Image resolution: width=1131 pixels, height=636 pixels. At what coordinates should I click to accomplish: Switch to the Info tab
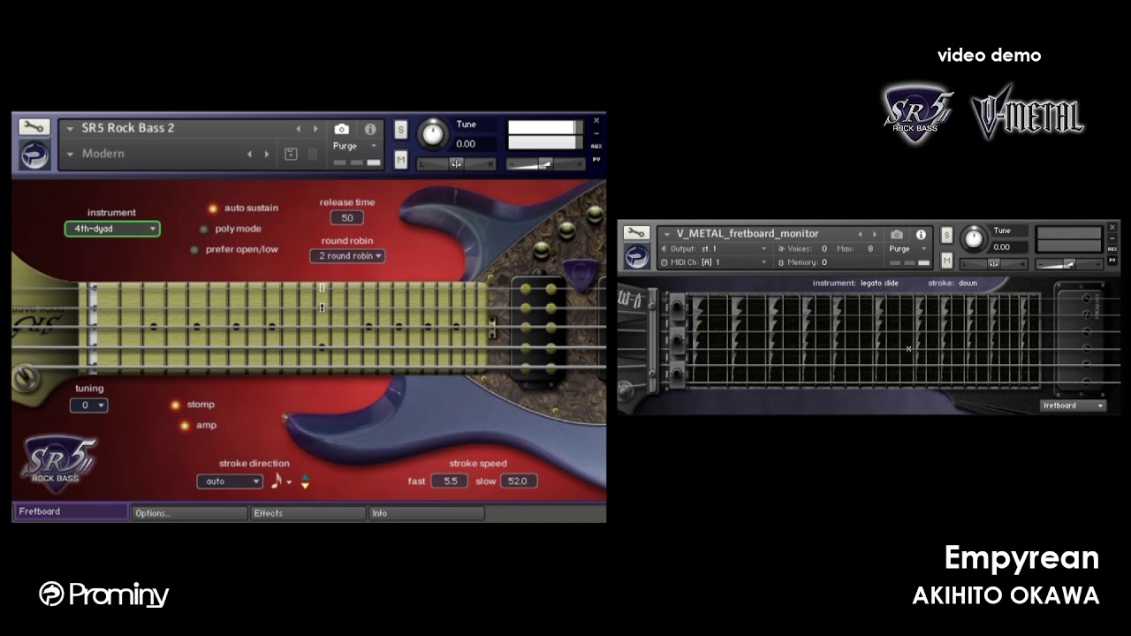click(x=426, y=513)
